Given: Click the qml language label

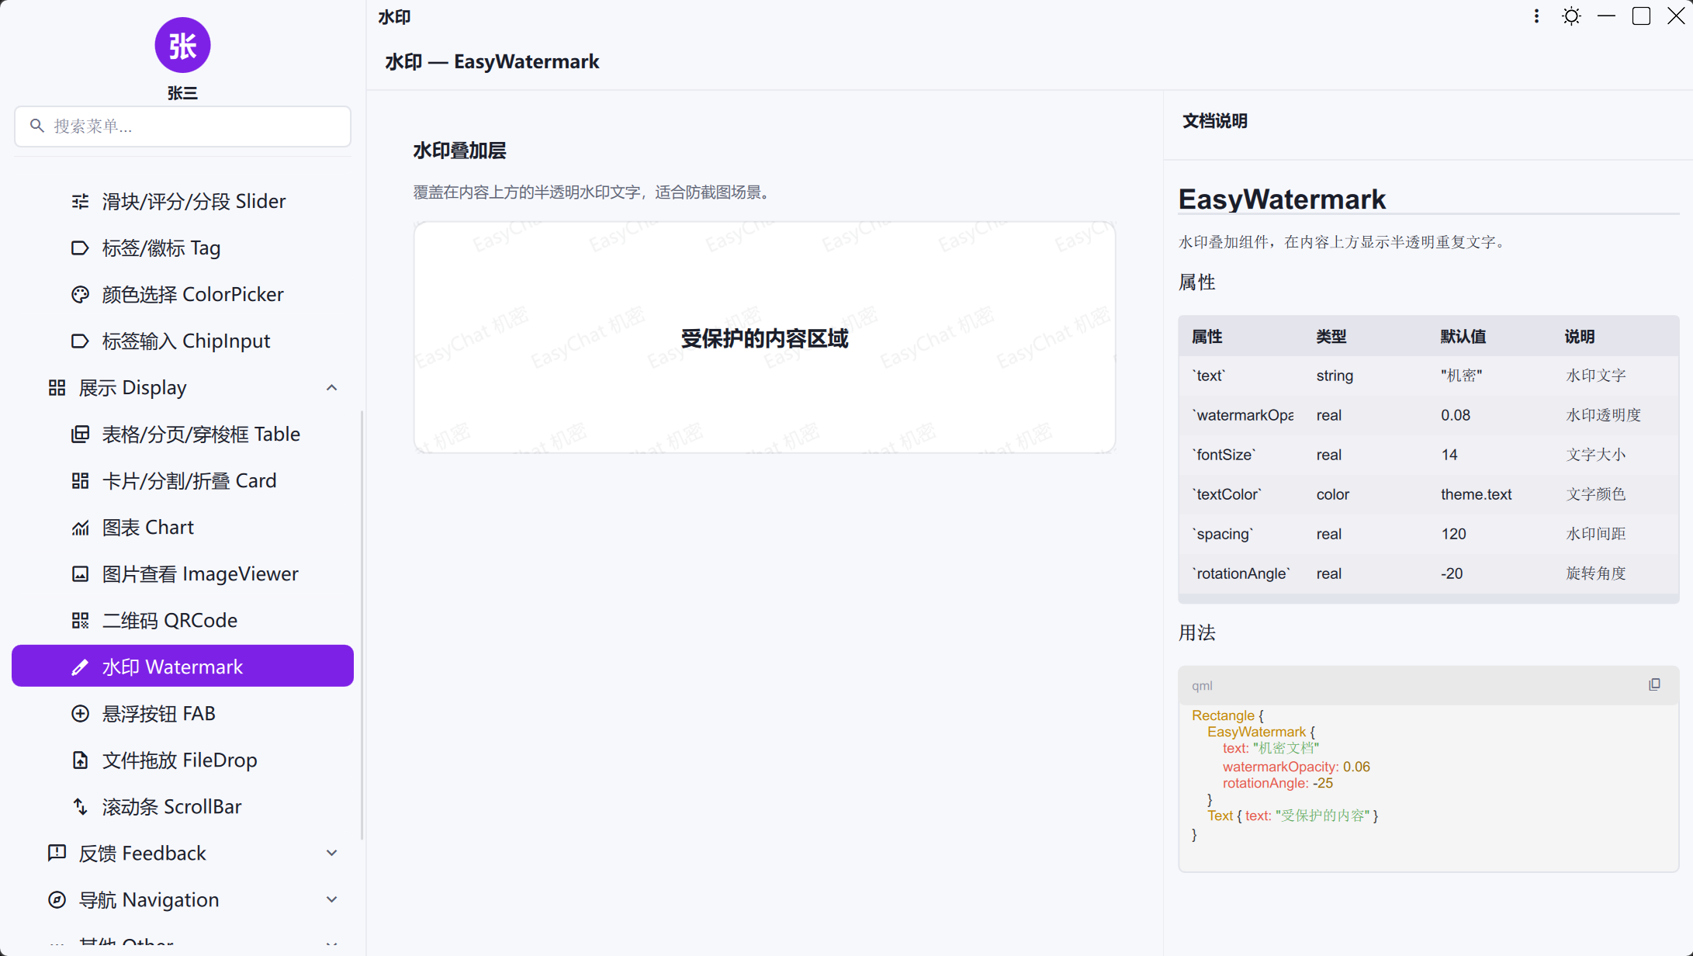Looking at the screenshot, I should [1202, 685].
